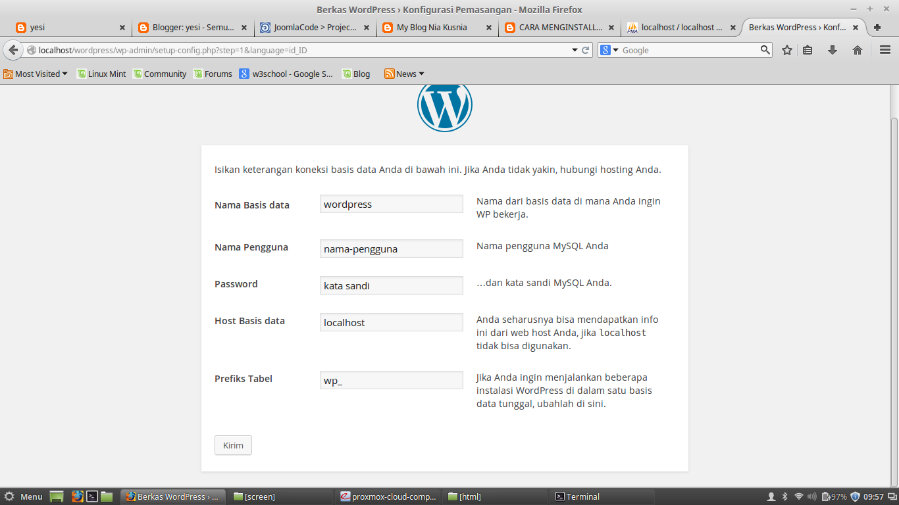Click the Firefox bookmark star icon
This screenshot has width=899, height=505.
tap(787, 49)
